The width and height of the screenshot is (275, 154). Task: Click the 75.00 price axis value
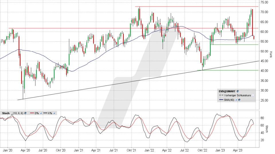pos(264,2)
